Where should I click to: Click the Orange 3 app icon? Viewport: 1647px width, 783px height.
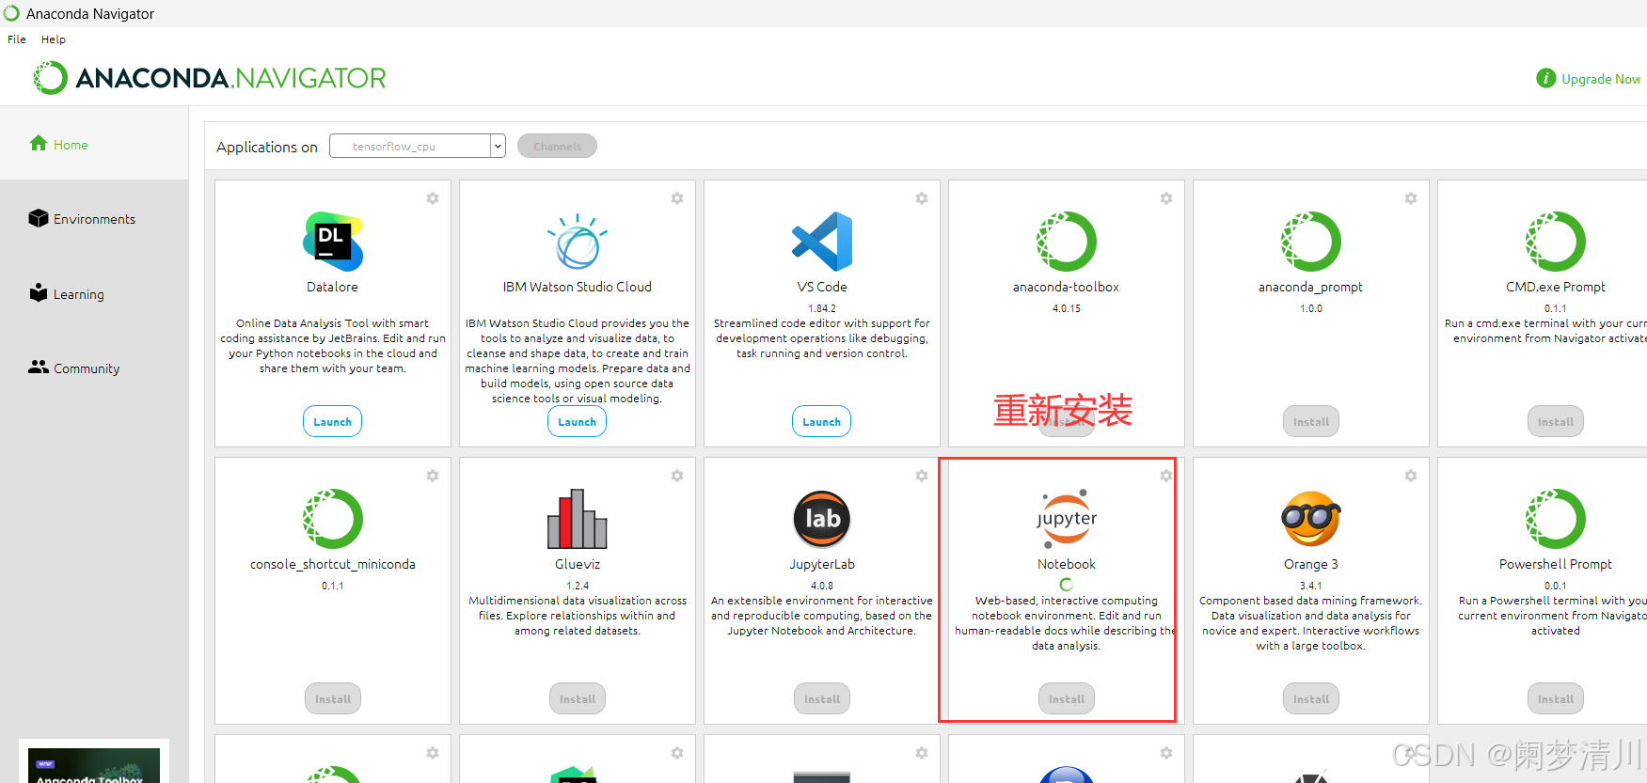(1311, 519)
